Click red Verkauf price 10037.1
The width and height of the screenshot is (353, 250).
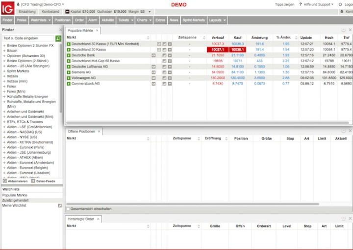(218, 49)
